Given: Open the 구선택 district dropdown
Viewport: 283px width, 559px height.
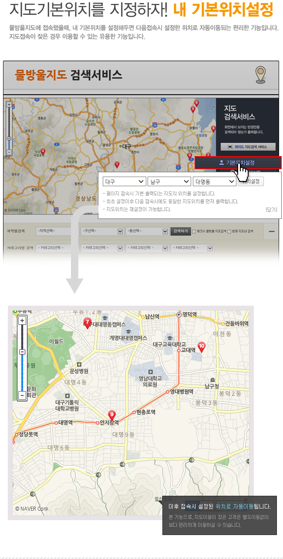Looking at the screenshot, I should pos(102,231).
